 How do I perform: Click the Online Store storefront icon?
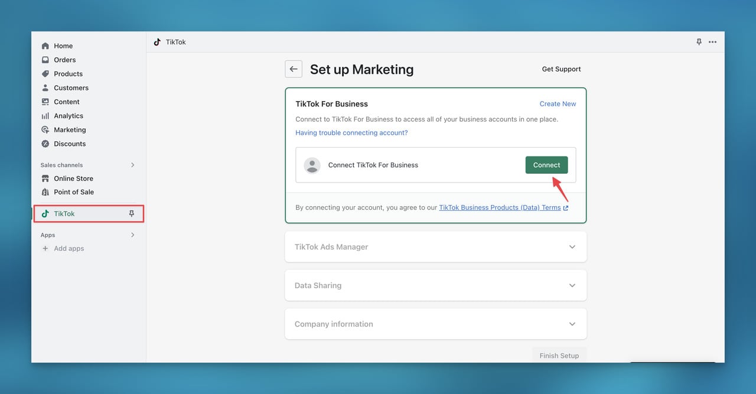click(45, 178)
